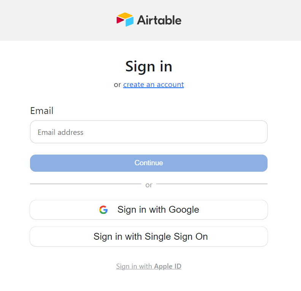Click the Airtable cube logo icon
Screen dimensions: 301x291
125,19
